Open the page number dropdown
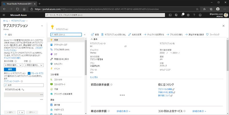This screenshot has width=229, height=115. point(21,112)
